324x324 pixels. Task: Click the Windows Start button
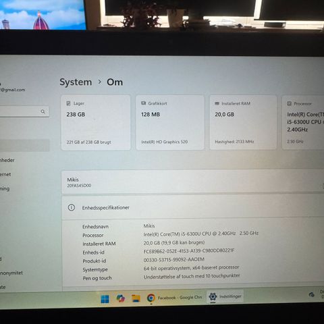[105, 299]
